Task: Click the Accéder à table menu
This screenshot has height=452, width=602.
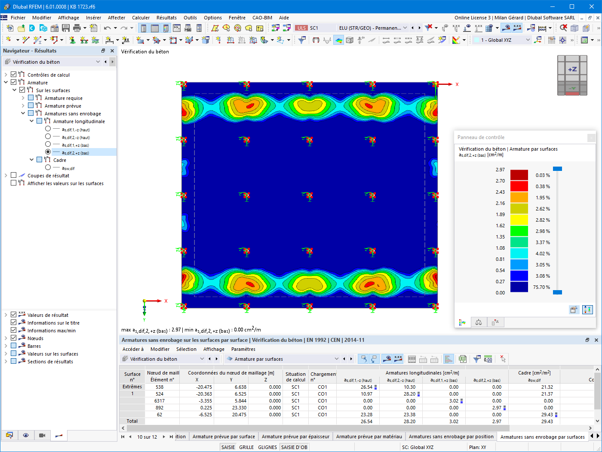Action: point(133,349)
